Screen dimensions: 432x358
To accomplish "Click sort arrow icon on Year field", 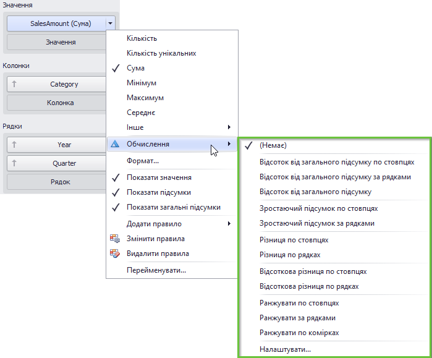I will click(x=14, y=145).
